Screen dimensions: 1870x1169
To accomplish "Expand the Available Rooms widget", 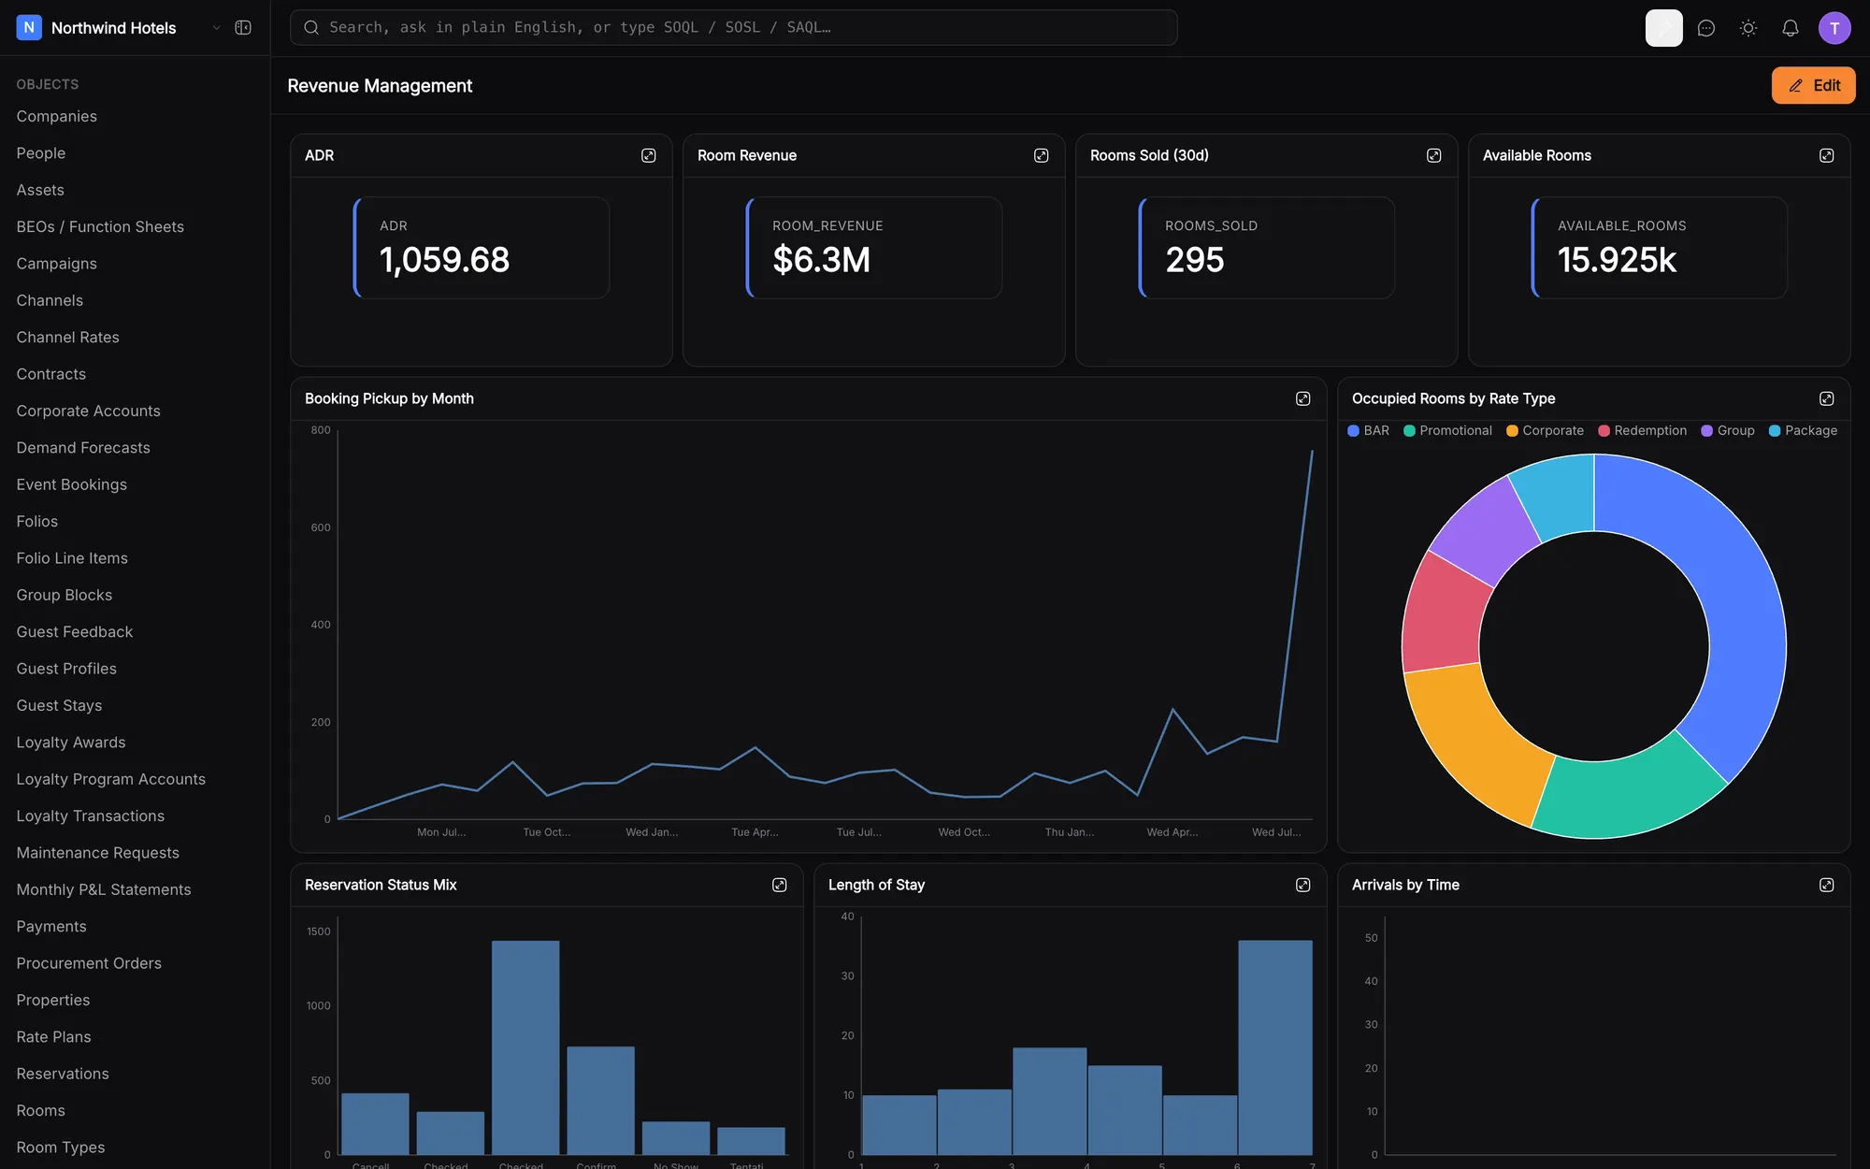I will point(1826,155).
